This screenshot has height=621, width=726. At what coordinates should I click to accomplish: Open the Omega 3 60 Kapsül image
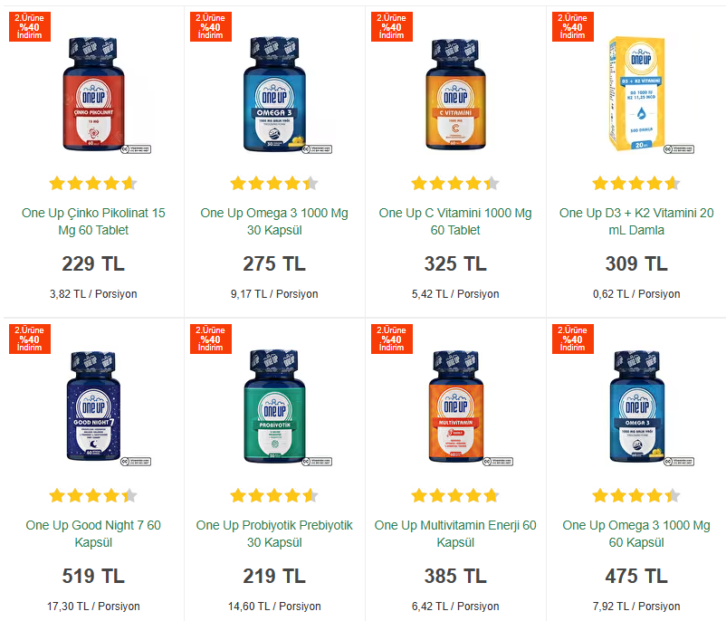tap(636, 407)
